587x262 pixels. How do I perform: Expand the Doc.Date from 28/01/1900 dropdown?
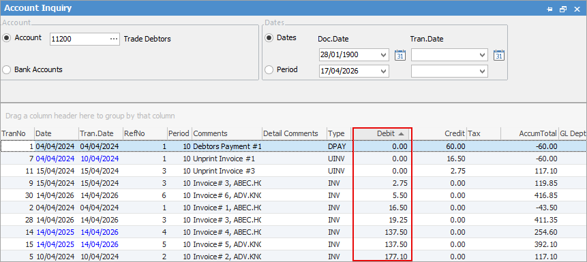click(x=383, y=55)
